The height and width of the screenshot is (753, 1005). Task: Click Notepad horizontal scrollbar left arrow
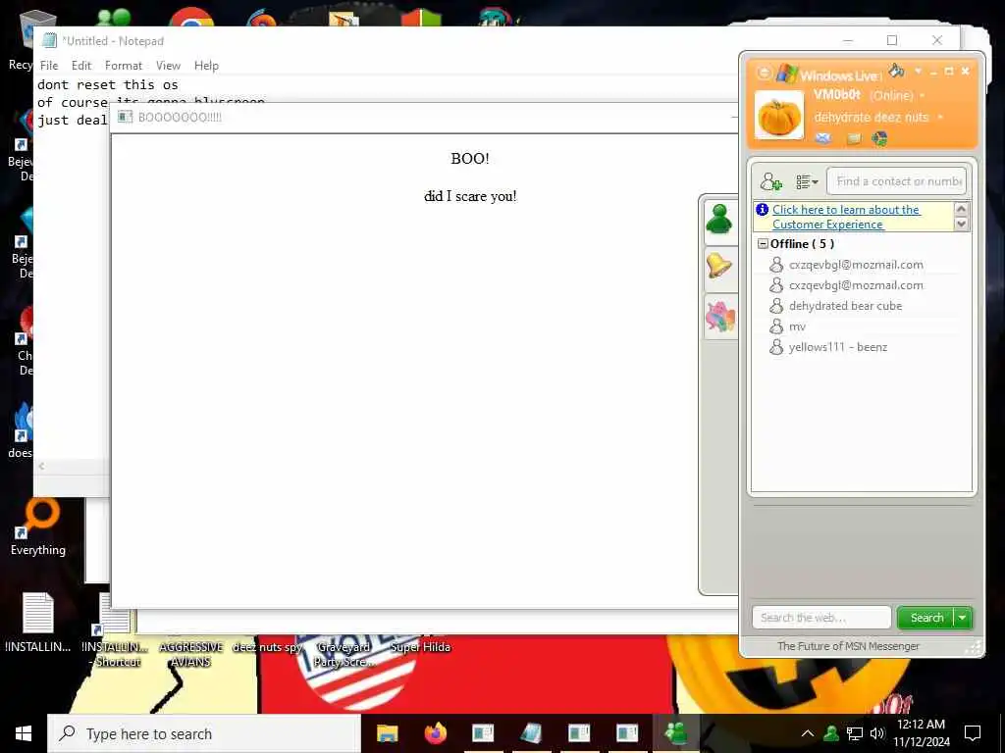pos(41,466)
